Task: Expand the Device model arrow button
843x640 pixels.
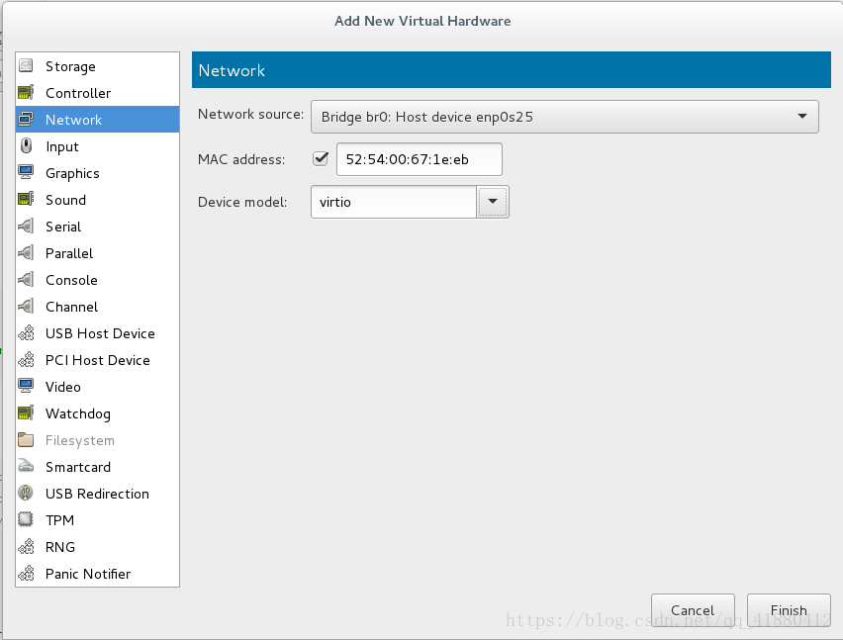Action: click(x=493, y=202)
